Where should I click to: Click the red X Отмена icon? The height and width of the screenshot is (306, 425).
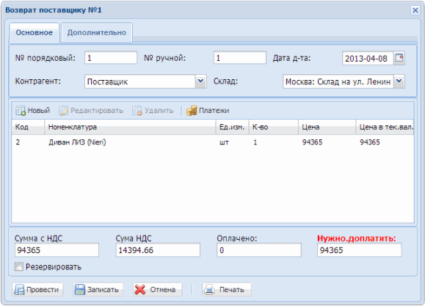pyautogui.click(x=140, y=290)
